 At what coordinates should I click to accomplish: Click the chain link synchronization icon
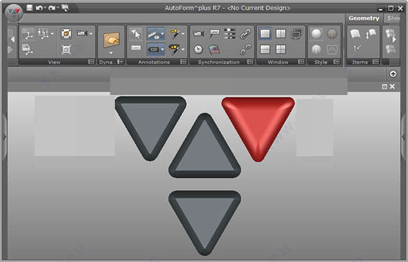[x=245, y=34]
